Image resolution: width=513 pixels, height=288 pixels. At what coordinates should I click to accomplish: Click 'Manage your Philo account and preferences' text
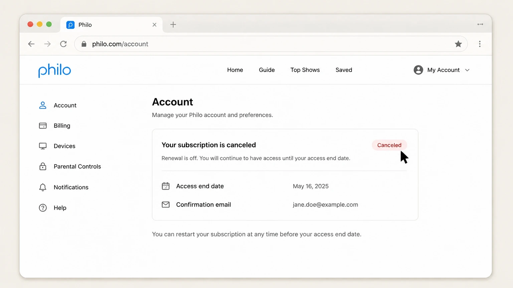(212, 115)
